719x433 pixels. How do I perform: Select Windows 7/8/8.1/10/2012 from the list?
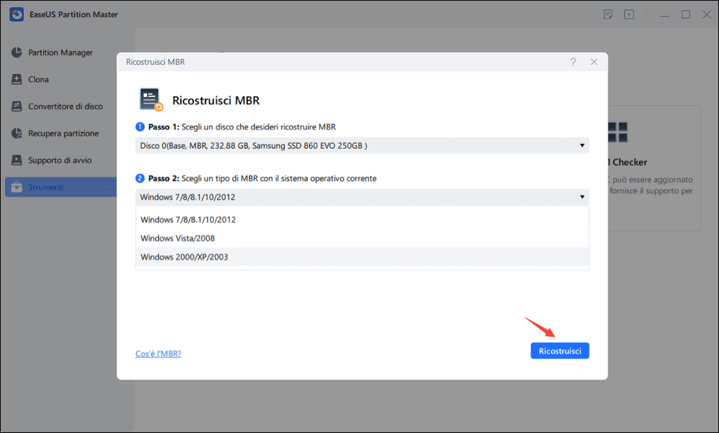coord(362,219)
